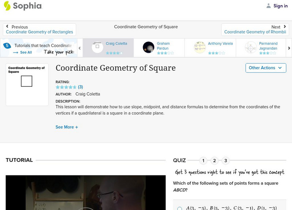The height and width of the screenshot is (210, 292).
Task: Select the first quiz answer radio button
Action: (180, 209)
